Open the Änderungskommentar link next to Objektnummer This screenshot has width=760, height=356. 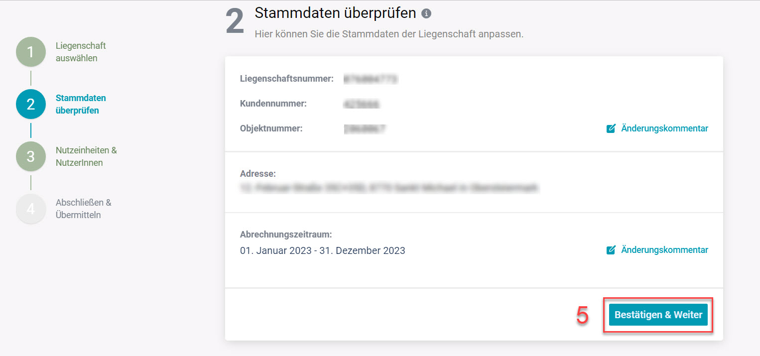coord(664,128)
